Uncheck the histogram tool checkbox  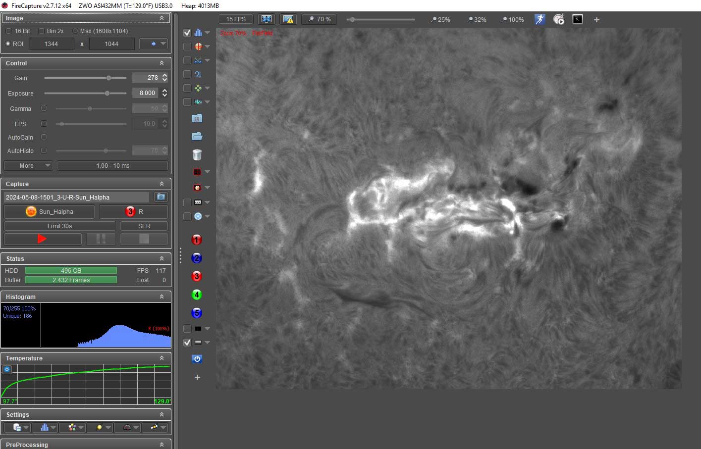[187, 33]
